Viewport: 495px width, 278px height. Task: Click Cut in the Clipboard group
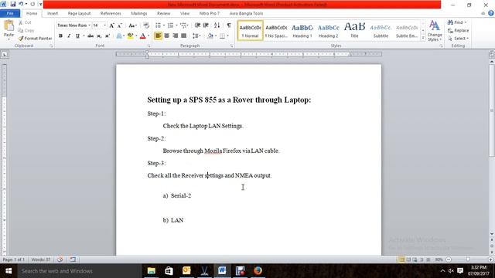click(x=25, y=22)
